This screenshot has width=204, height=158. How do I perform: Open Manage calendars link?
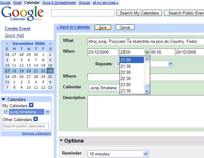coord(36,133)
